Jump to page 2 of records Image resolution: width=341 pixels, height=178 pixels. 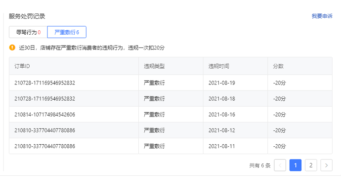click(x=311, y=165)
